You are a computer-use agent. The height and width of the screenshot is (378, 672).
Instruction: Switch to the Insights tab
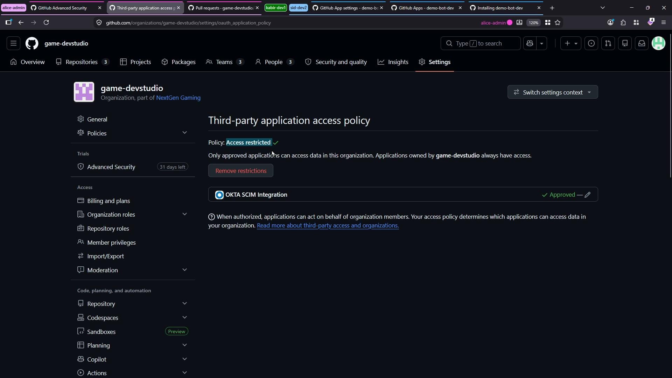coord(393,62)
